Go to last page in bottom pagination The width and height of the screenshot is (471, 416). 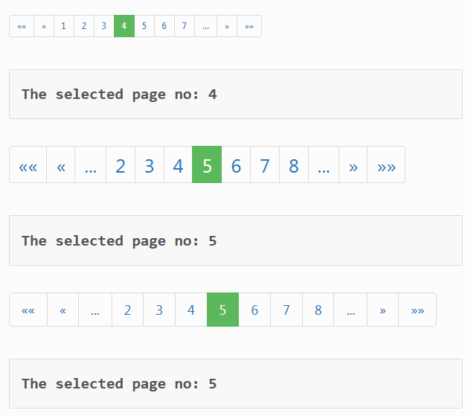[x=417, y=310]
